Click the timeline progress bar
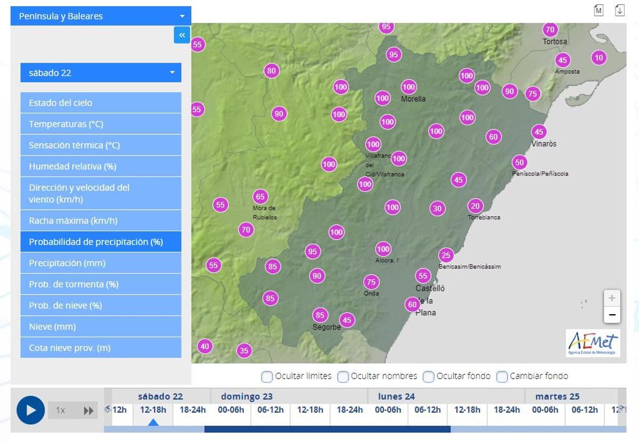 [x=327, y=429]
